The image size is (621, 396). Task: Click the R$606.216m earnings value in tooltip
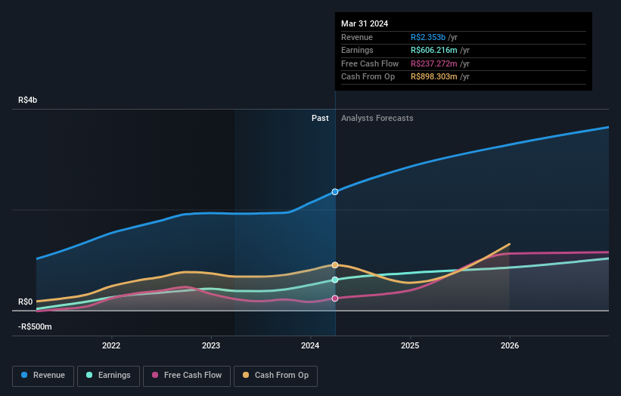coord(434,50)
